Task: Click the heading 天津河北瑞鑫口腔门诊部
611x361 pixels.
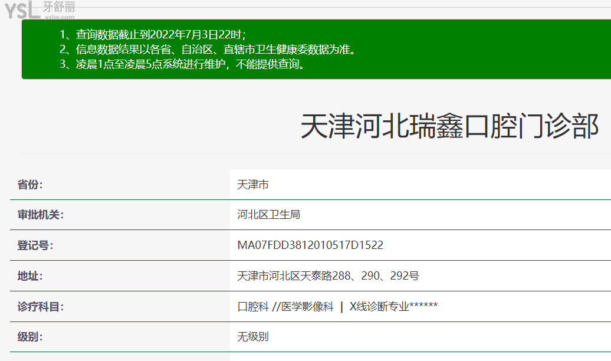Action: click(x=449, y=126)
